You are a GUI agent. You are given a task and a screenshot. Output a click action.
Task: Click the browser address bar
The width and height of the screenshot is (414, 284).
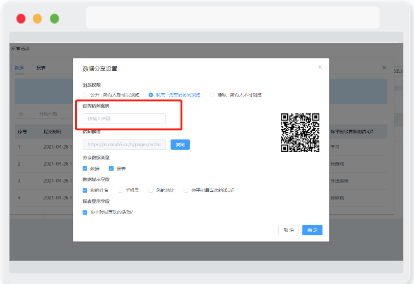pyautogui.click(x=233, y=18)
